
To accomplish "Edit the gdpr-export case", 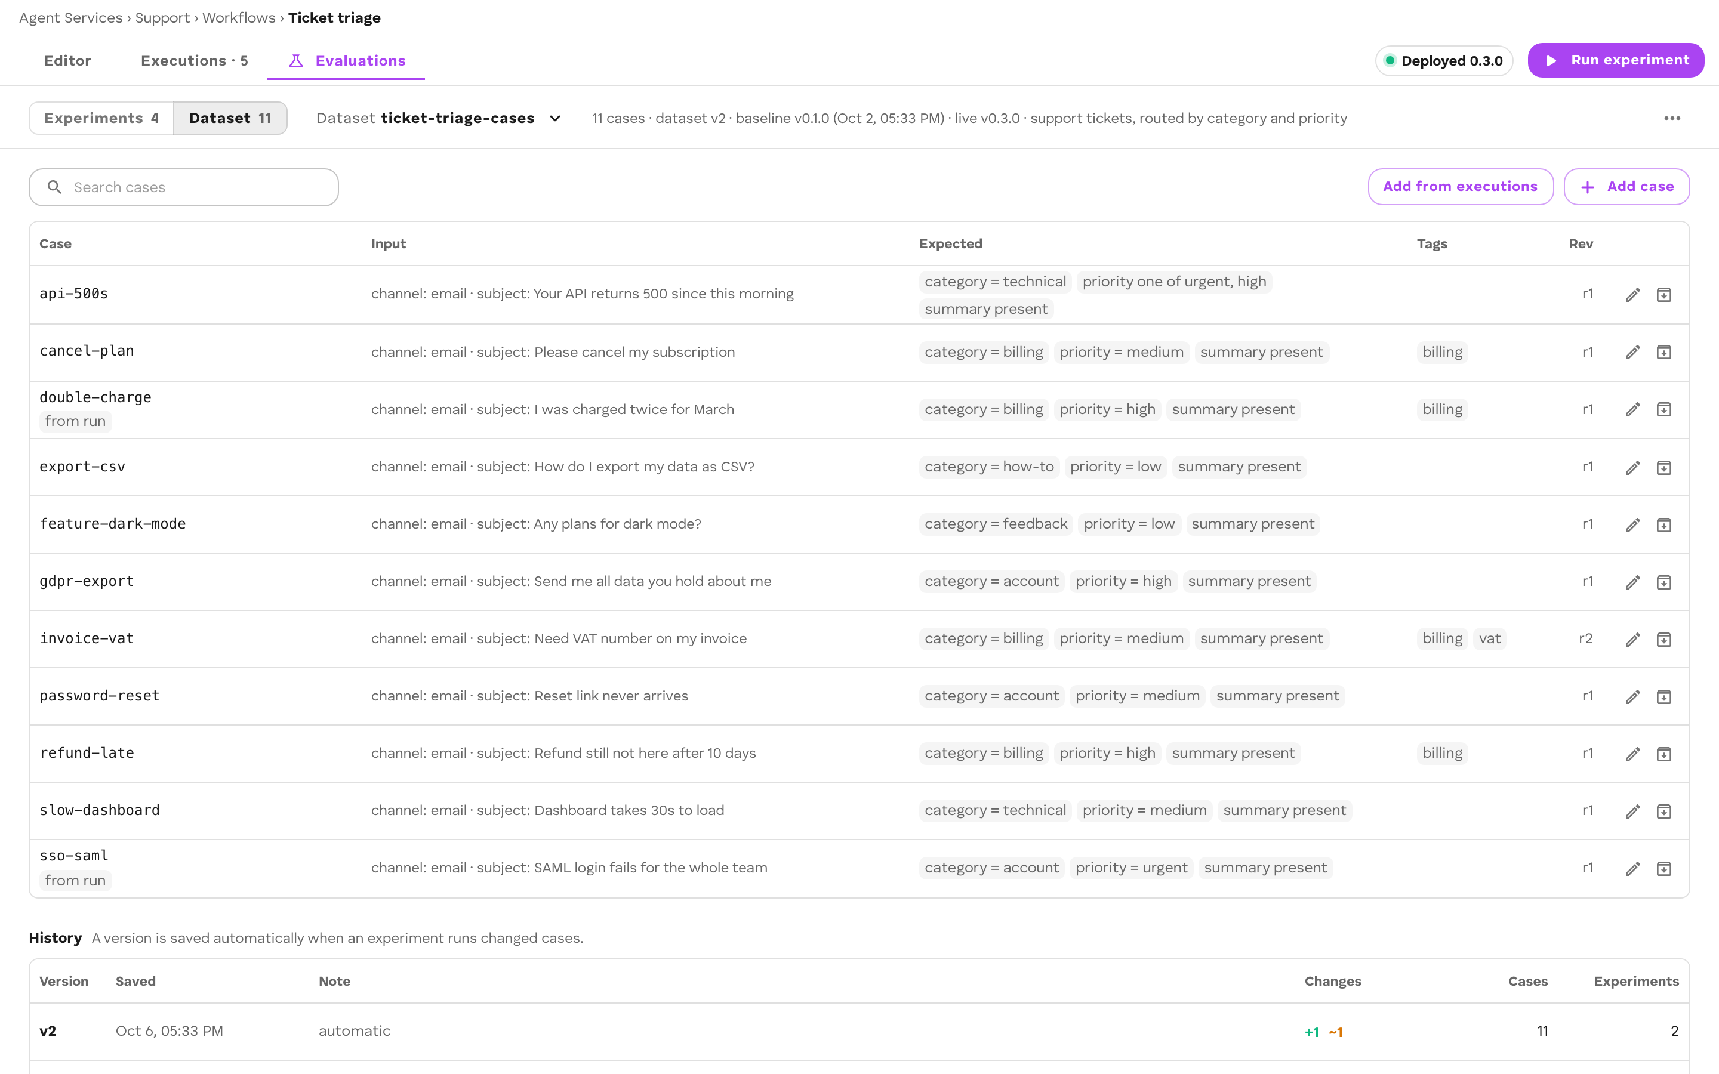I will [1632, 582].
